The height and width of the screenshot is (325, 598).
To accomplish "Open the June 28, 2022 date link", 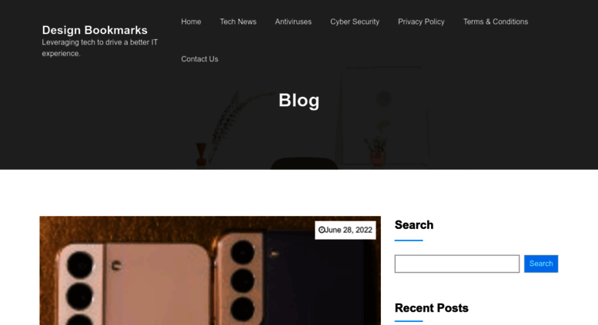I will tap(348, 230).
